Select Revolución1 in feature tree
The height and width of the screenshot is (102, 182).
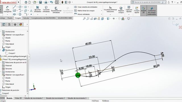point(10,50)
